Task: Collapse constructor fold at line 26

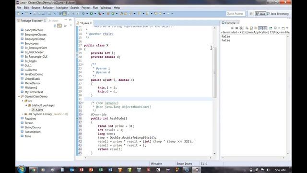Action: click(x=83, y=80)
